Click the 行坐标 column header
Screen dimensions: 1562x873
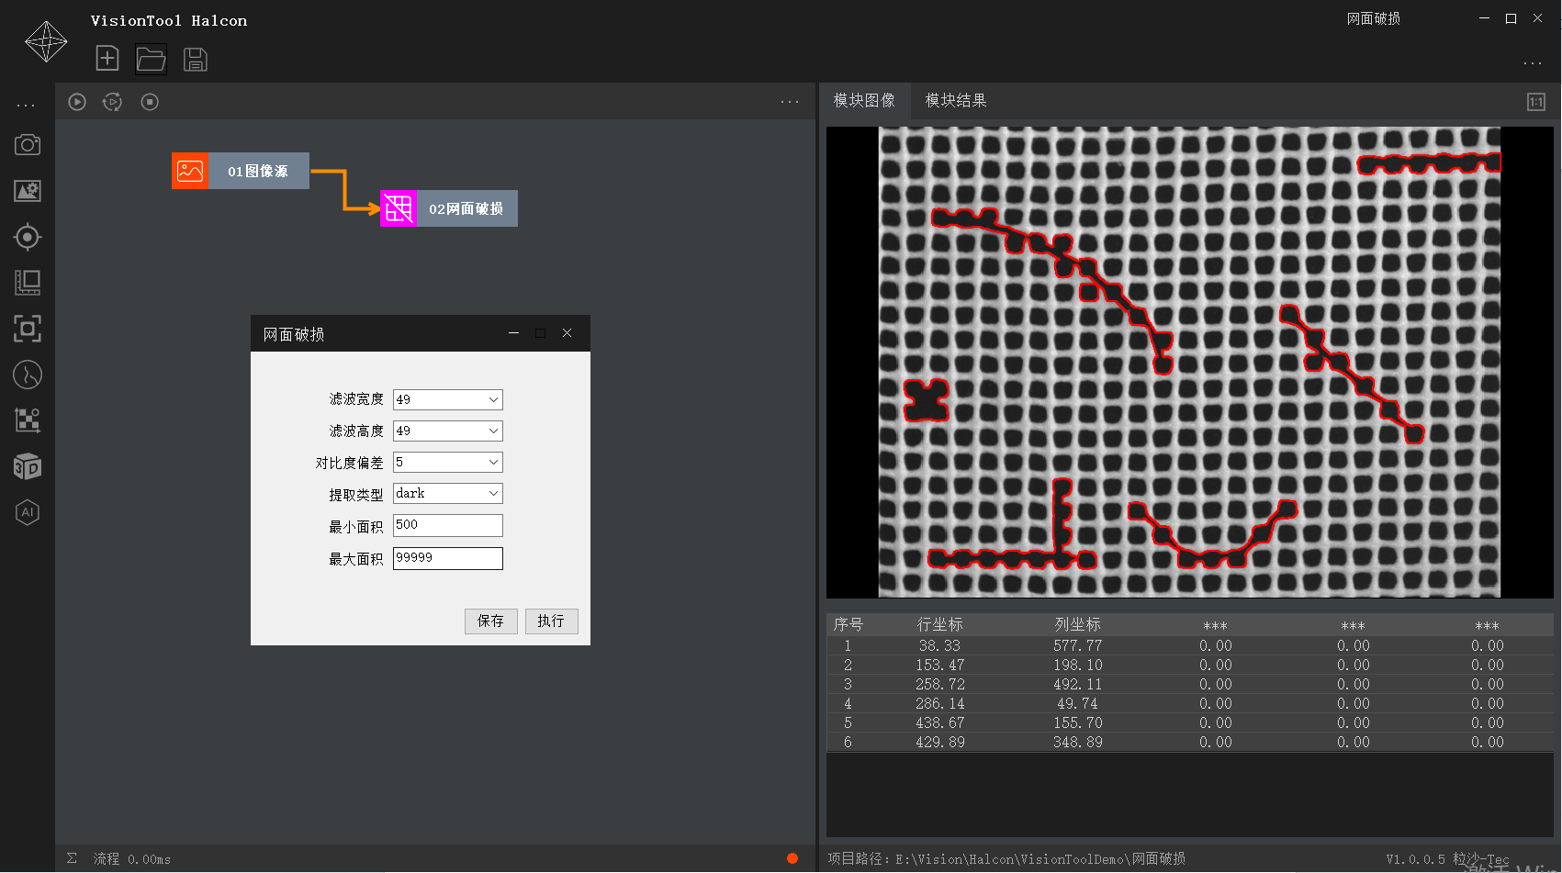point(939,624)
